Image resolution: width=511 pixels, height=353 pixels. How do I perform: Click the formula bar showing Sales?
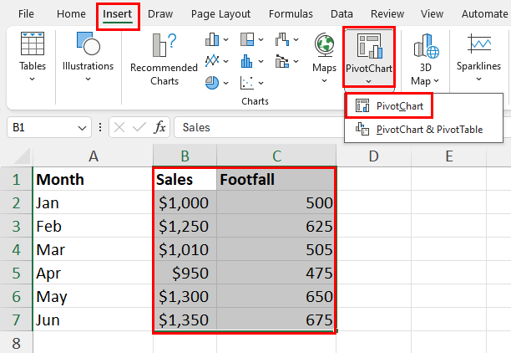(259, 127)
